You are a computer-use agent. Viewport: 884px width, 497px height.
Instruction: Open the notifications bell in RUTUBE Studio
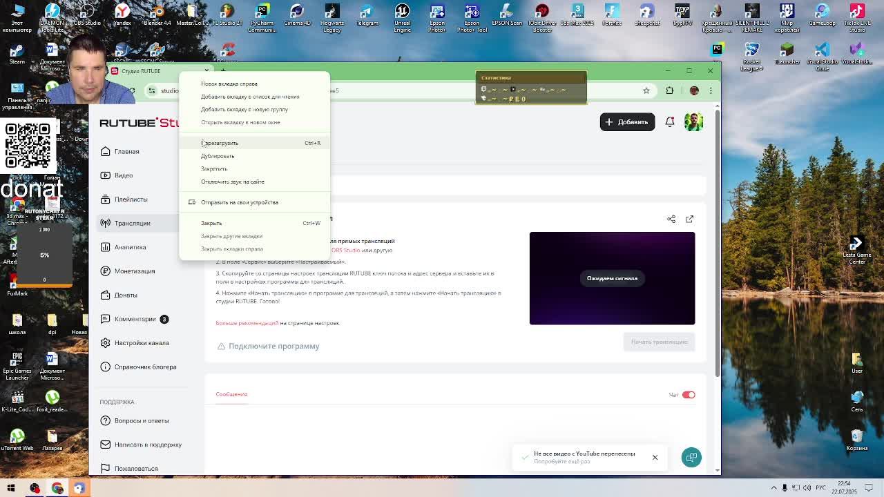[670, 122]
